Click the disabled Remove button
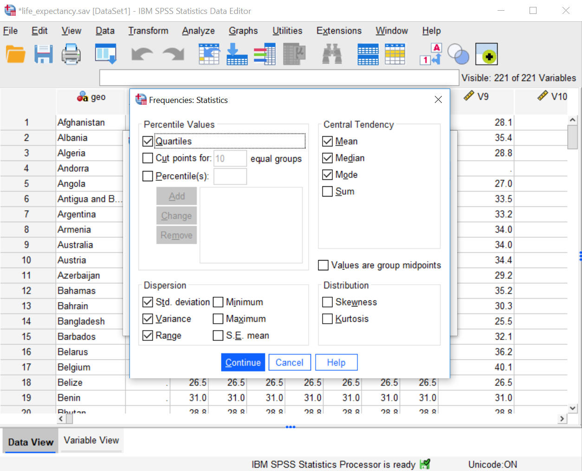The width and height of the screenshot is (582, 471). (177, 235)
